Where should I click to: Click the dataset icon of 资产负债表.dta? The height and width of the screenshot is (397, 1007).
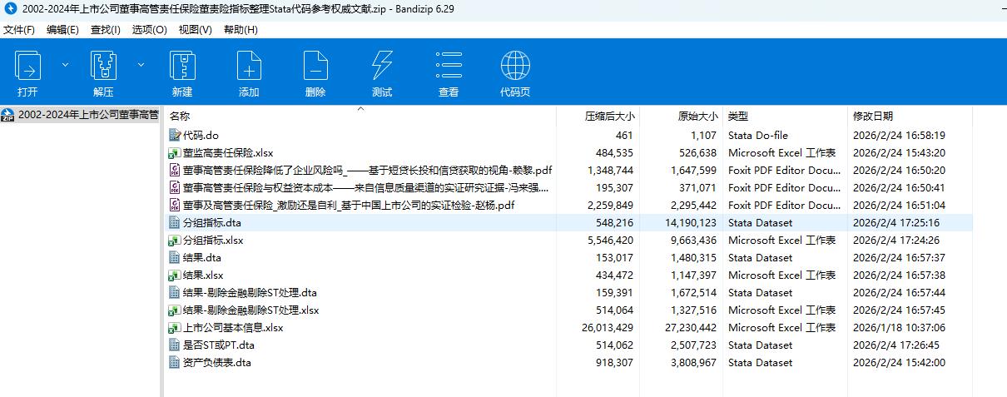[175, 362]
